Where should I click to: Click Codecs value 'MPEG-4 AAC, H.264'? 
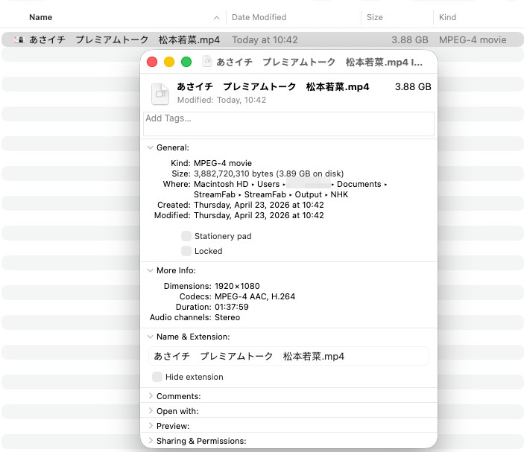click(x=255, y=296)
